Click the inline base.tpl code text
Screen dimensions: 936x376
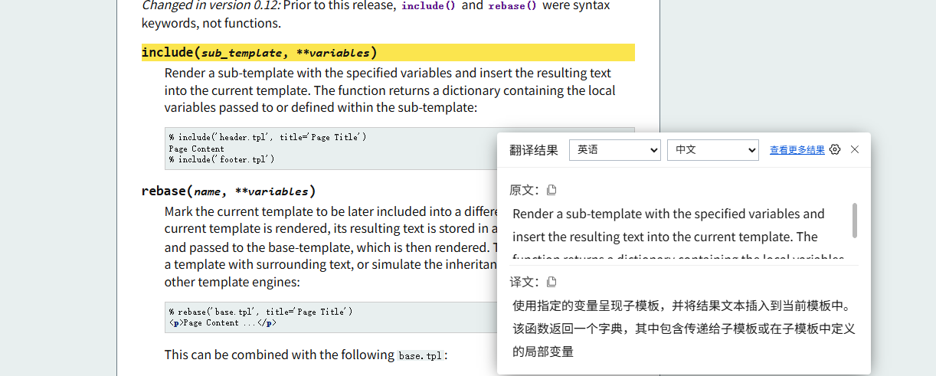421,356
